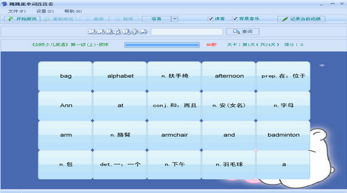The width and height of the screenshot is (347, 193).
Task: Select the 'n. 扶手椅' card
Action: (x=174, y=76)
